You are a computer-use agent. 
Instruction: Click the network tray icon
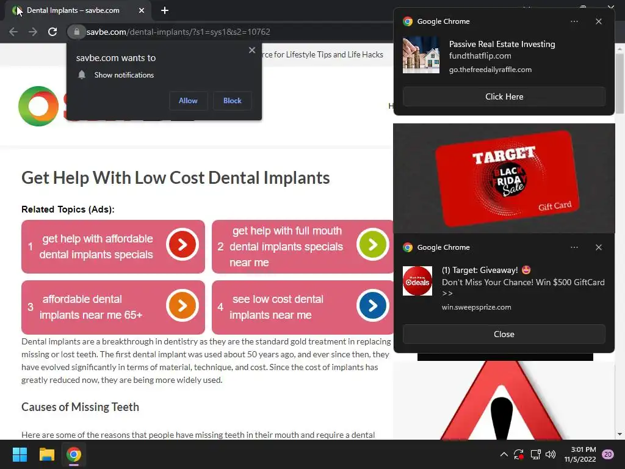click(535, 454)
